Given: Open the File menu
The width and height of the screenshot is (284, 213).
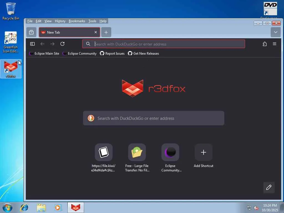Looking at the screenshot, I should 30,21.
